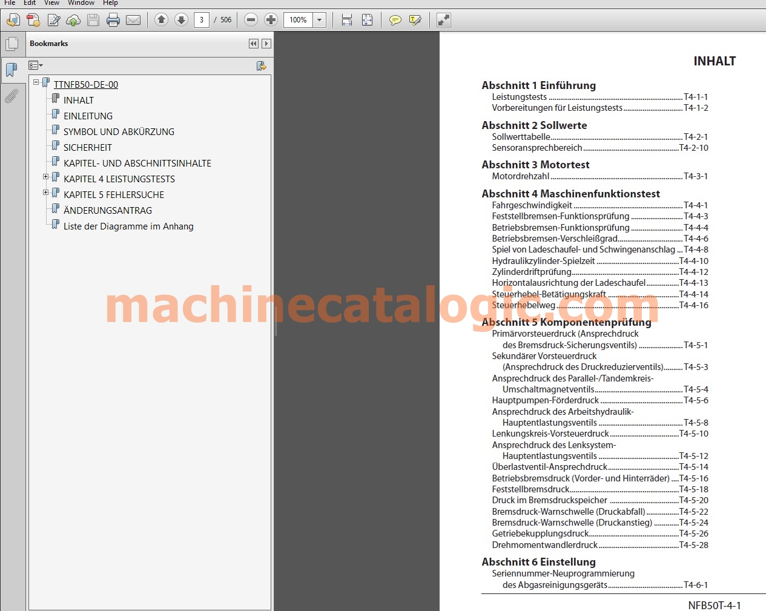Click the email envelope icon

coord(133,21)
